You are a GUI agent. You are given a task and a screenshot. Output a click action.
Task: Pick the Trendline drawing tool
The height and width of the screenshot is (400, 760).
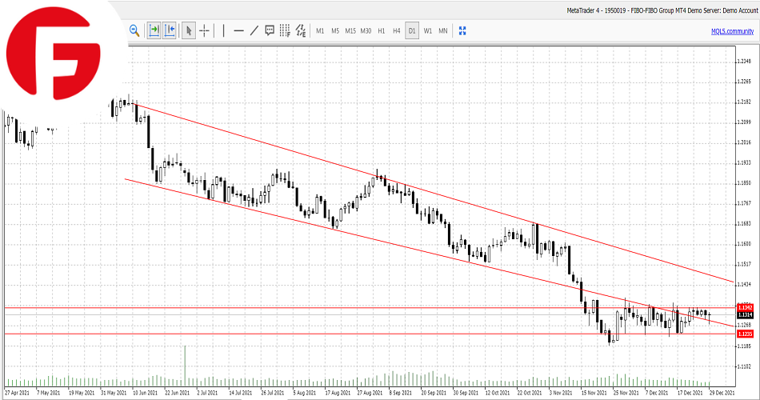254,30
